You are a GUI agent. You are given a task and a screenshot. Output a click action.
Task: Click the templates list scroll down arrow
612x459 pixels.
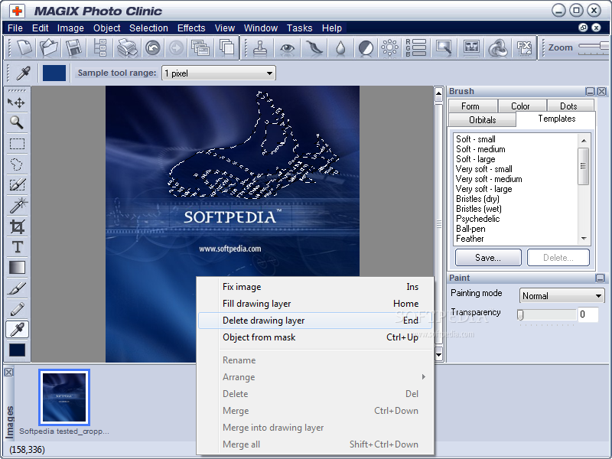pos(584,239)
